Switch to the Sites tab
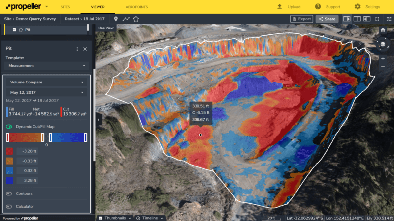The image size is (394, 221). pos(65,7)
